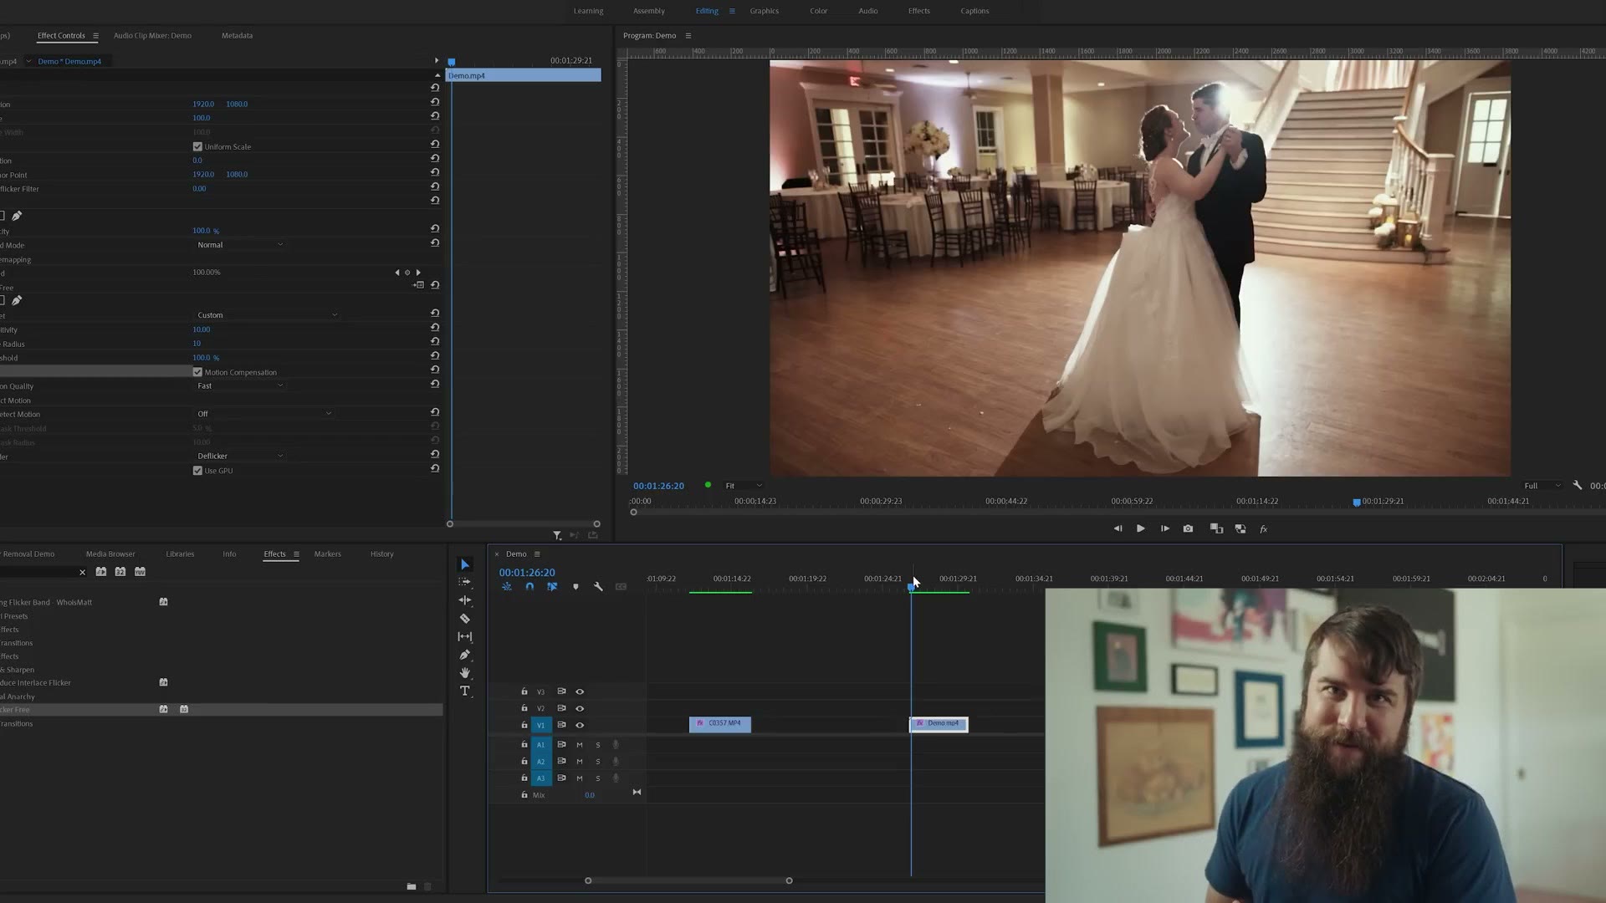Image resolution: width=1606 pixels, height=903 pixels.
Task: Select the Demo.mp4 clip on track V1
Action: tap(939, 724)
